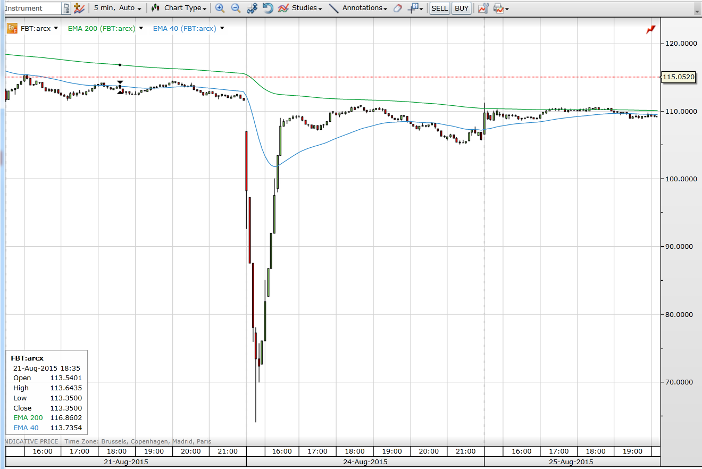The height and width of the screenshot is (469, 702).
Task: Open the 5 min, Auto period dropdown
Action: pyautogui.click(x=118, y=8)
